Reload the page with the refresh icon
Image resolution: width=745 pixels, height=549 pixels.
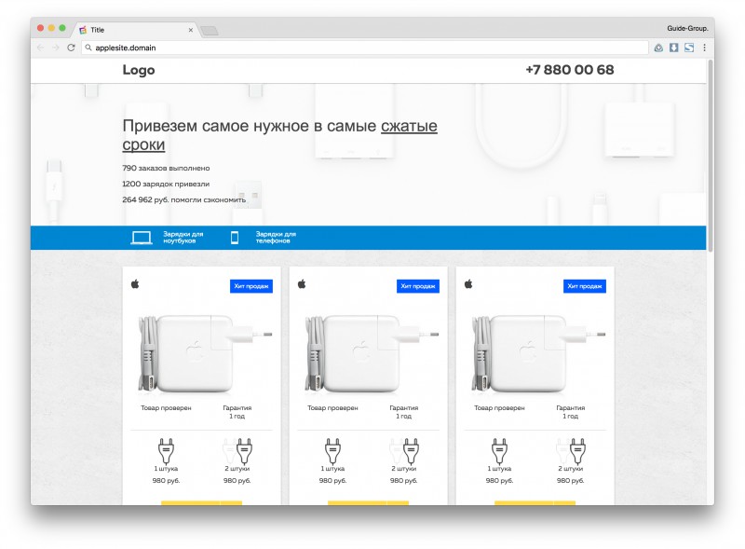[x=72, y=48]
